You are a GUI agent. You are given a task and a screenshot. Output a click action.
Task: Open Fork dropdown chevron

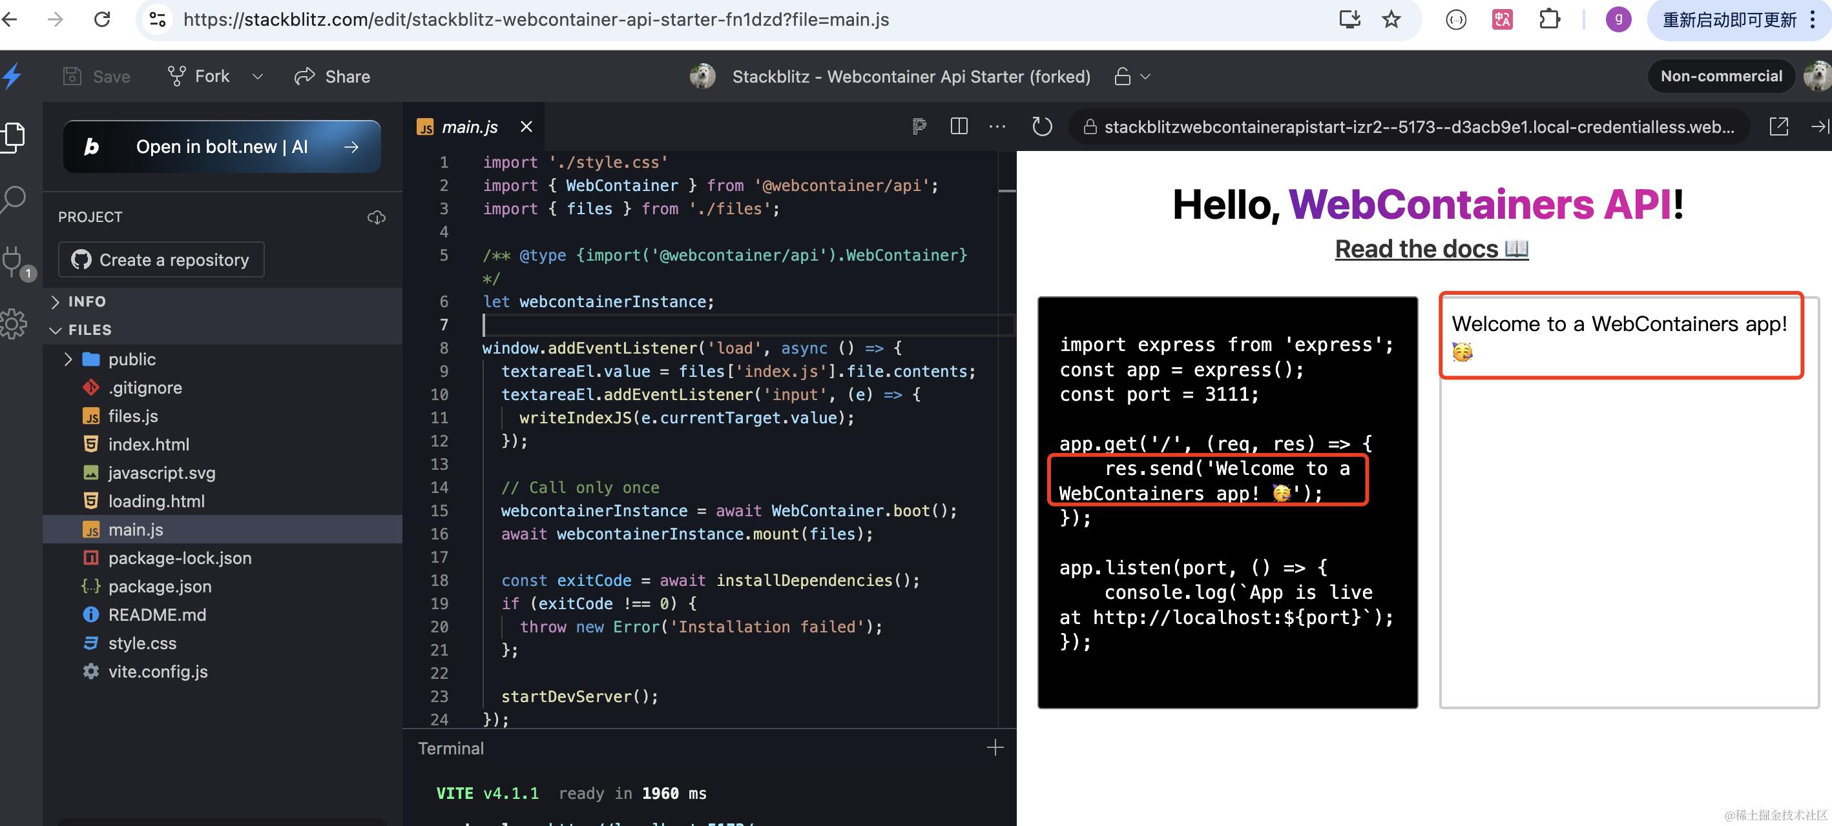[x=258, y=77]
